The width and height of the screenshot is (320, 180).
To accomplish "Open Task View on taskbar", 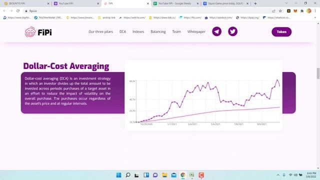I will (136, 175).
